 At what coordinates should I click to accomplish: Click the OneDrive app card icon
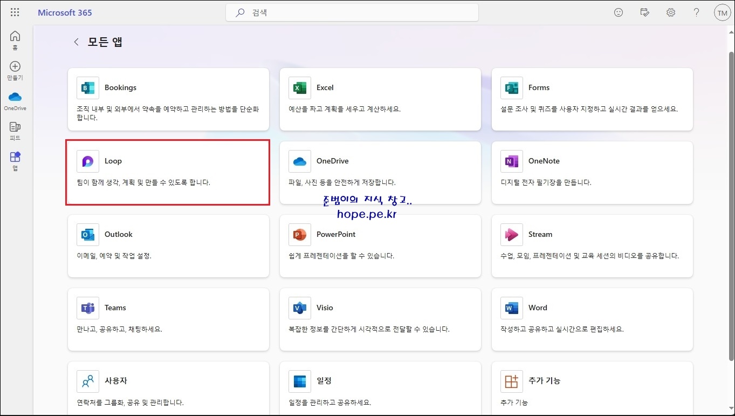300,161
